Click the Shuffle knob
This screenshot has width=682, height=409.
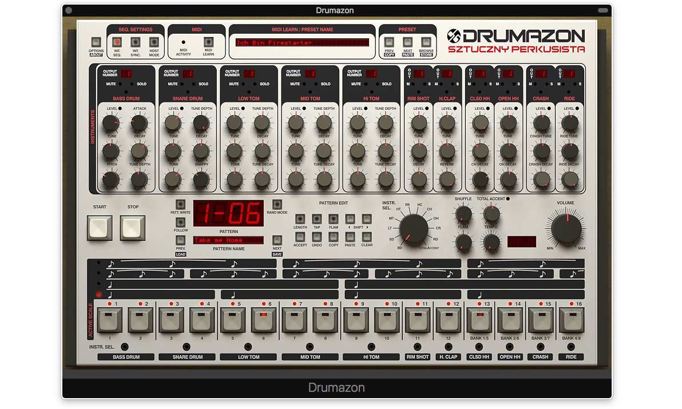click(x=463, y=215)
